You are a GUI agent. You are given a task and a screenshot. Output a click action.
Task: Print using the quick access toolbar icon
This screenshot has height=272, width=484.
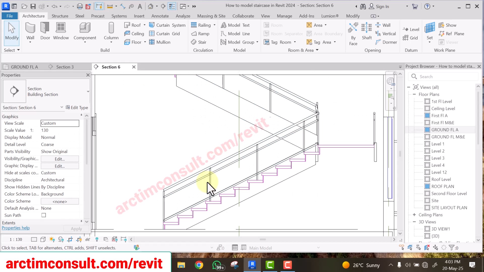[80, 6]
